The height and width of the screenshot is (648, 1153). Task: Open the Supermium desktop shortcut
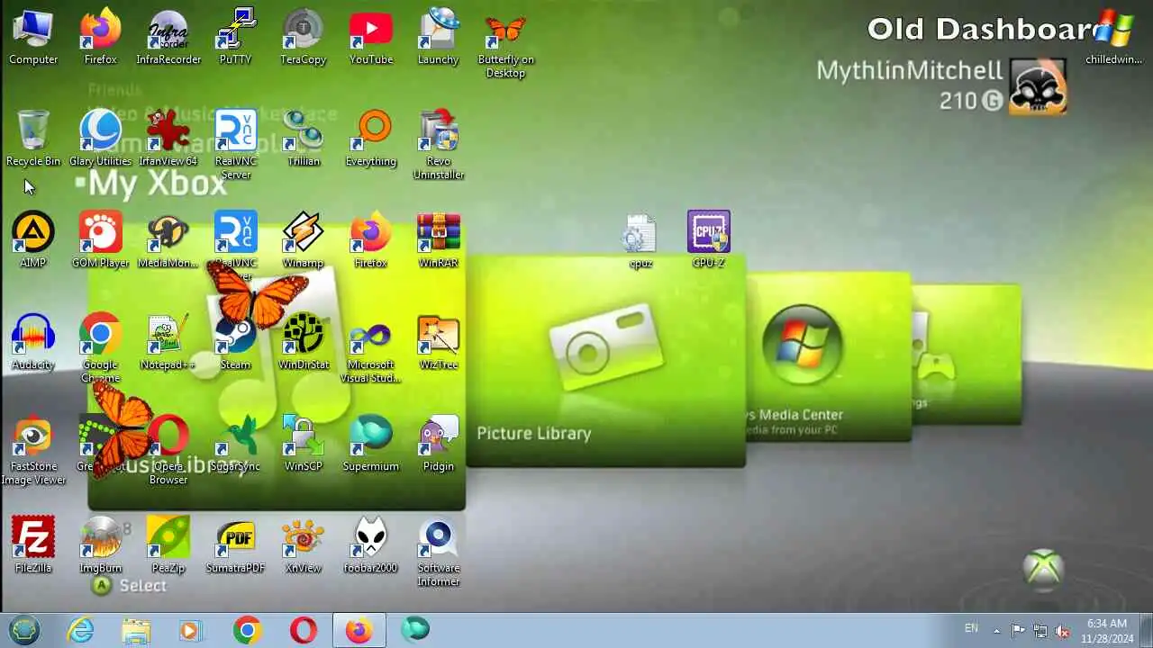click(x=370, y=444)
